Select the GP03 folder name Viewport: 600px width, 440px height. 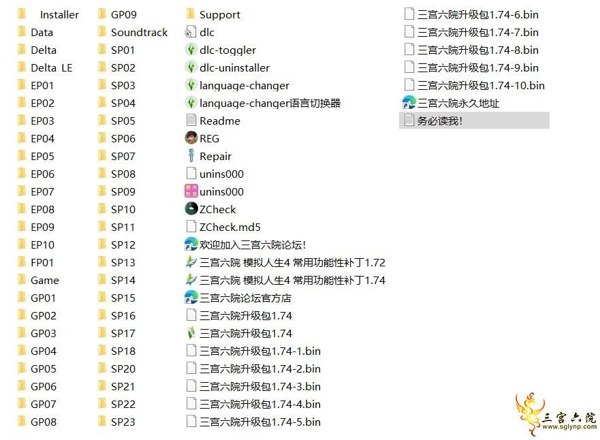(x=43, y=334)
